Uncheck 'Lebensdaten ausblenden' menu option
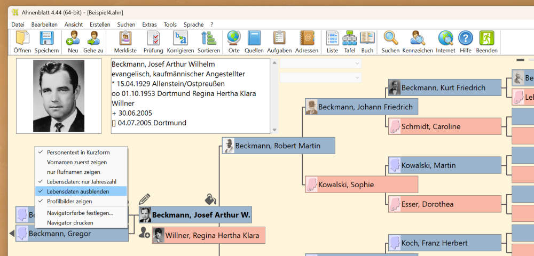This screenshot has height=256, width=534. [x=78, y=191]
